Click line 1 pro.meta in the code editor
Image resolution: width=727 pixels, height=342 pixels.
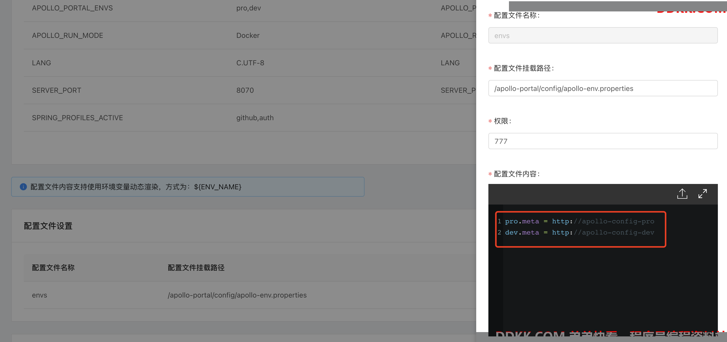coord(580,221)
